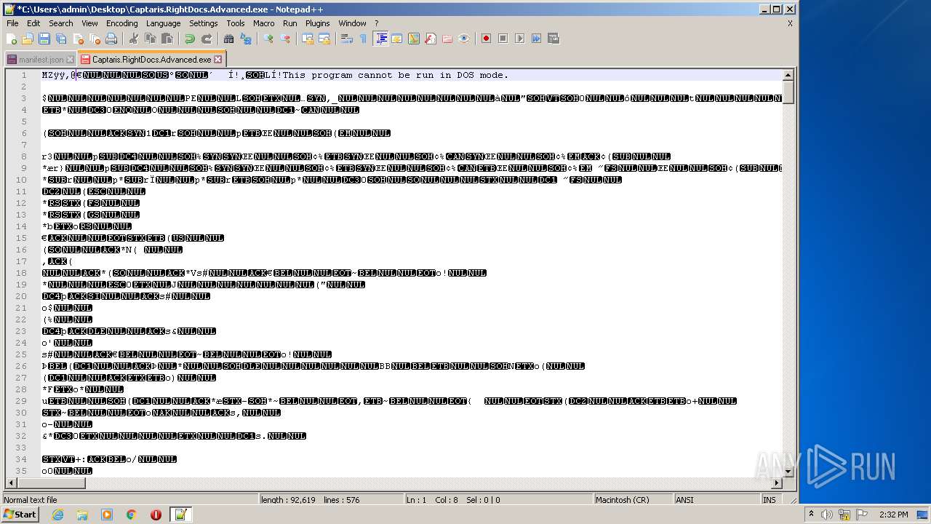Open Google Chrome from the taskbar

[131, 515]
